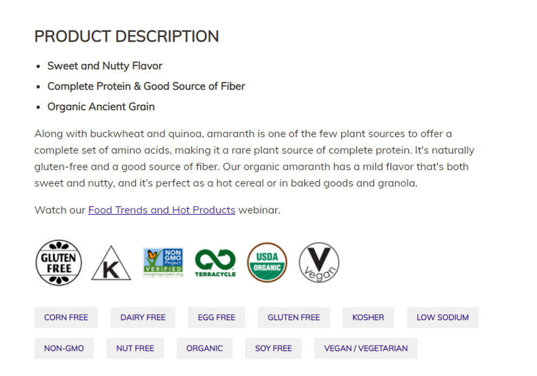Select the KOSHER tag
Viewport: 537px width, 376px height.
[368, 317]
